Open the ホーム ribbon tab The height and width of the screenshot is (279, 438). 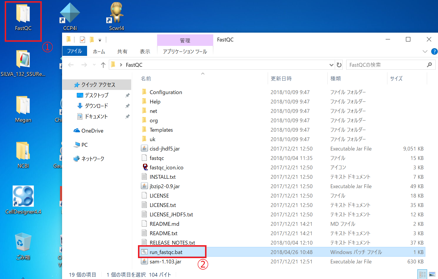pos(99,51)
